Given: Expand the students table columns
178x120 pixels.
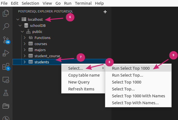Looking at the screenshot, I should pos(25,62).
